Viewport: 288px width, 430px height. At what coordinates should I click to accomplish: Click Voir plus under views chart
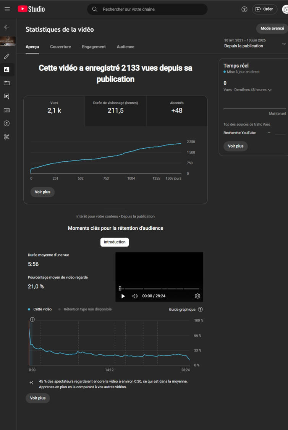[x=42, y=192]
